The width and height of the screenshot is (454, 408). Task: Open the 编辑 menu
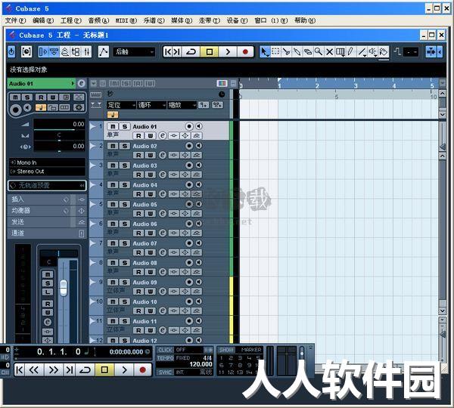[x=43, y=20]
